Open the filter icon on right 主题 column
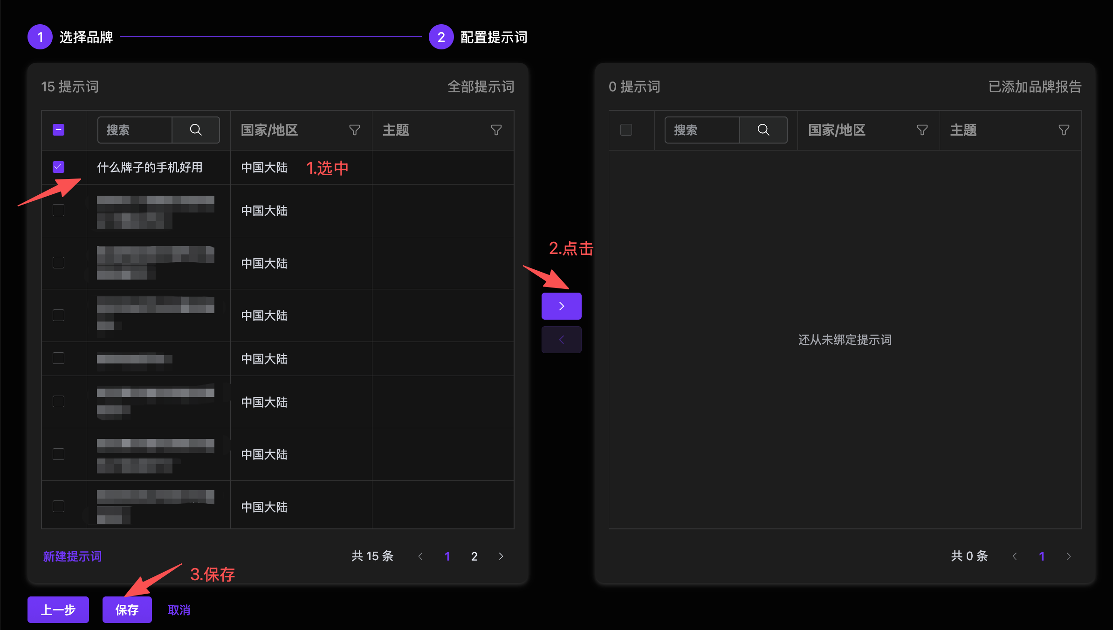 1064,130
